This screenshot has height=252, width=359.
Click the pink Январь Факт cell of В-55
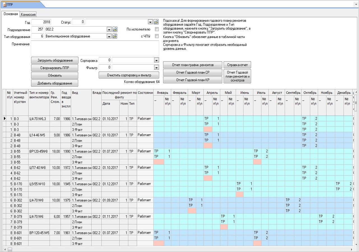tap(159, 162)
